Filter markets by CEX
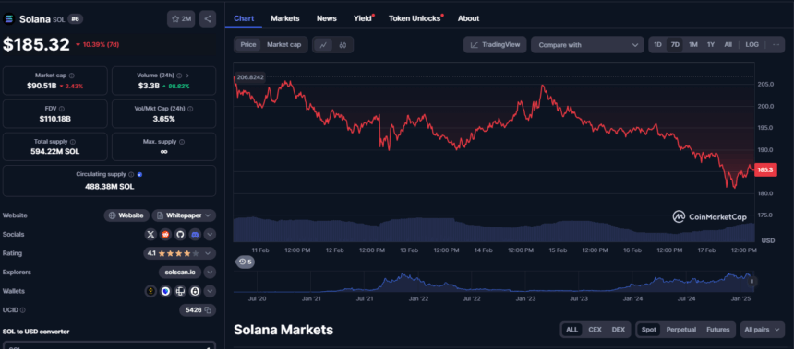 coord(595,330)
